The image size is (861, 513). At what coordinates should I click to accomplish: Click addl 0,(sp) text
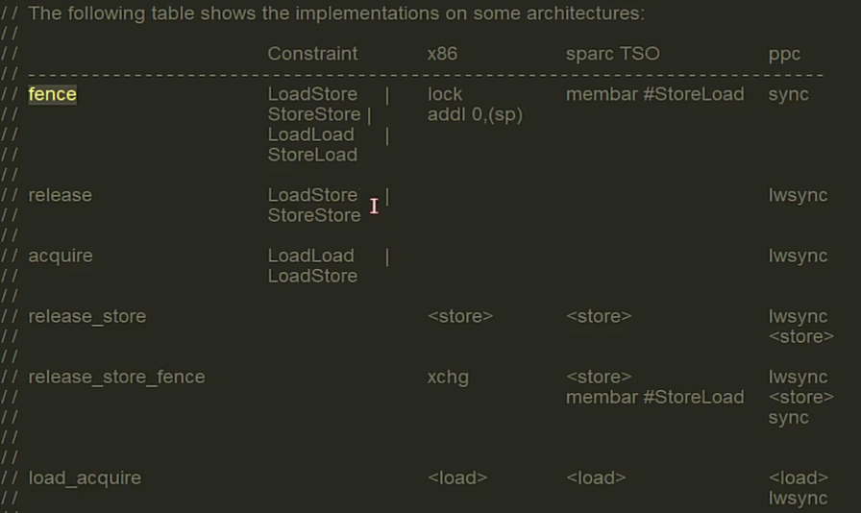click(x=475, y=114)
